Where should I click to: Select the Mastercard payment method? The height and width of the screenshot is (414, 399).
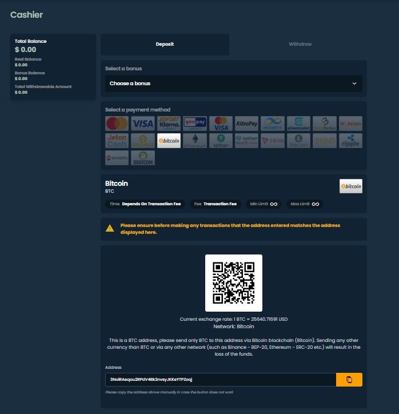click(x=117, y=124)
